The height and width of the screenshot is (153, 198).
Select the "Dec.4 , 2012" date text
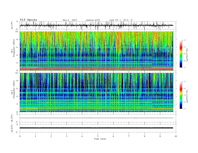click(70, 20)
